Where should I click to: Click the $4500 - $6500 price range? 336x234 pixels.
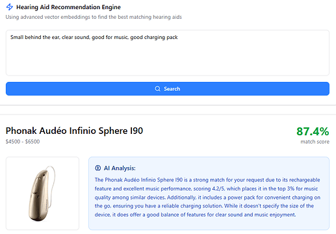tap(23, 142)
